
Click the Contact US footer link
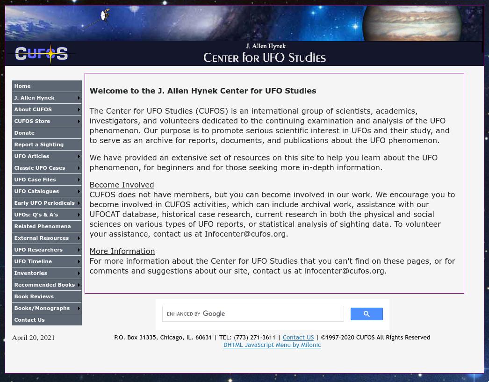(298, 337)
